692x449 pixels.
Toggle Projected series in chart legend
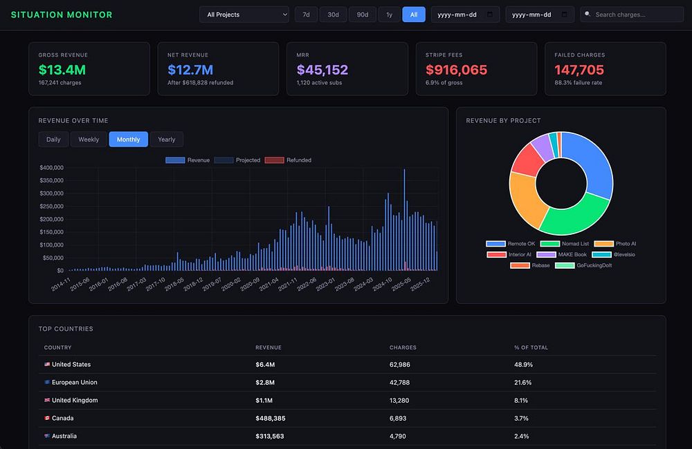[237, 160]
